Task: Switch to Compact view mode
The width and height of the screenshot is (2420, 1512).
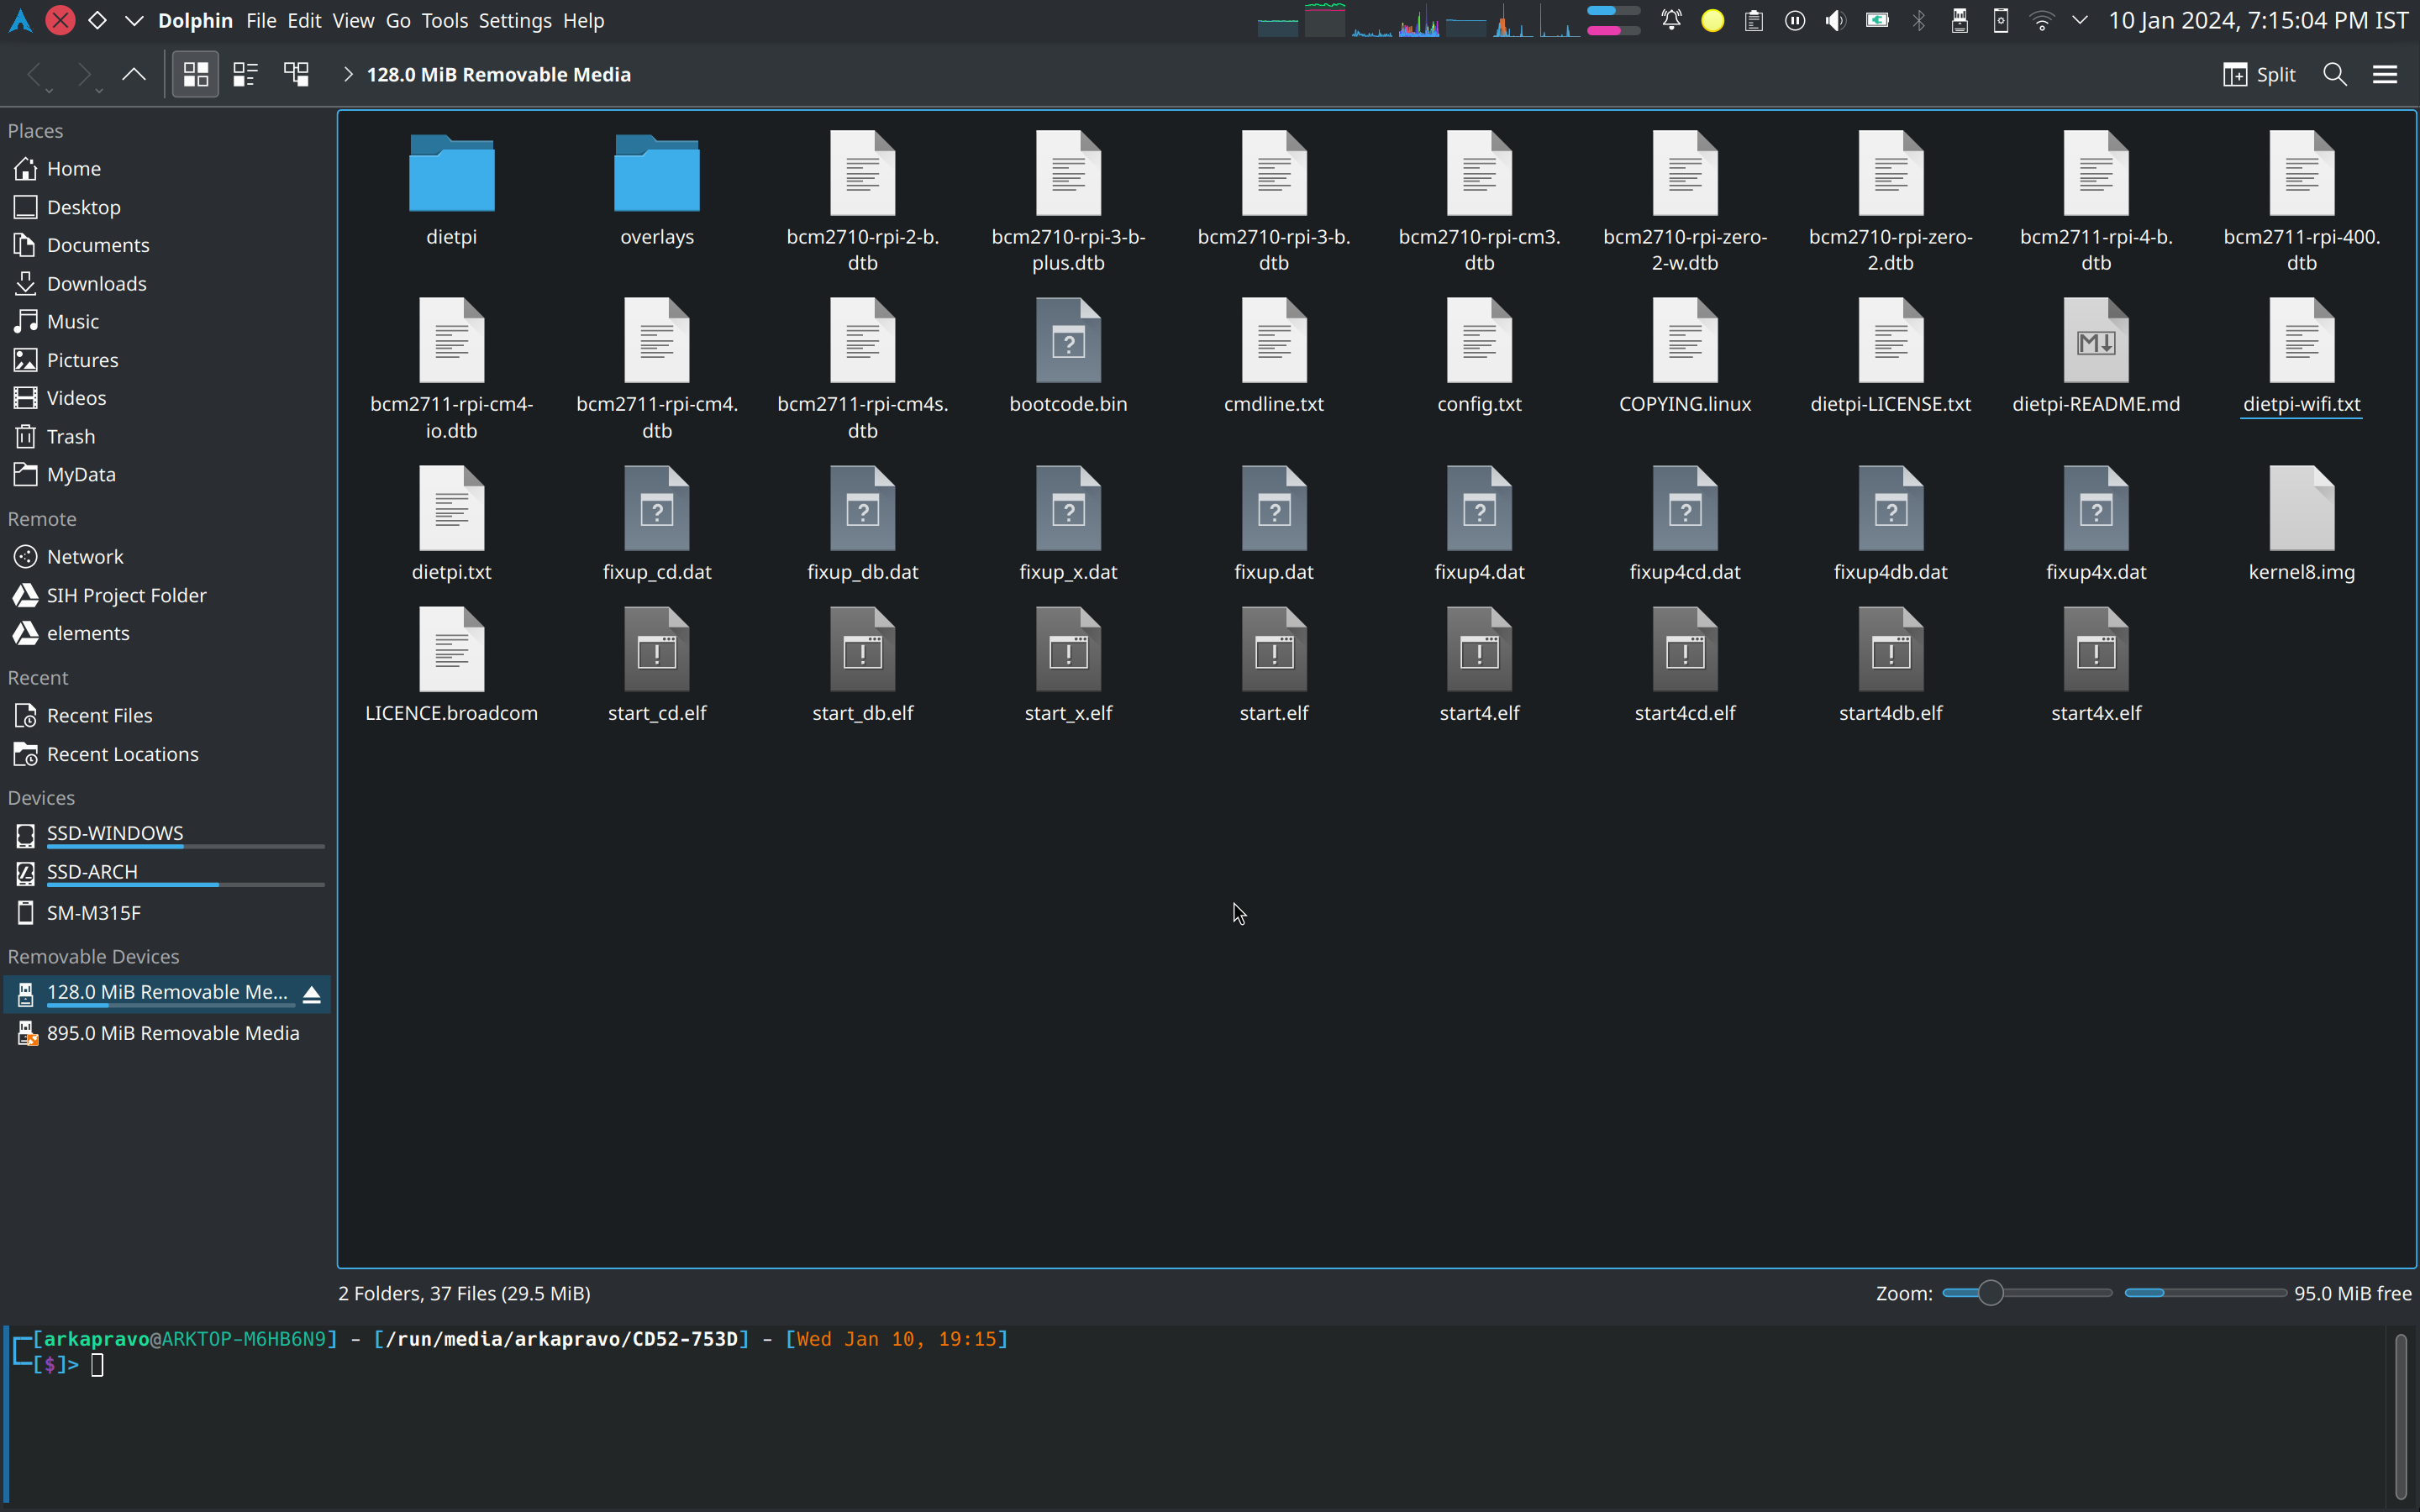Action: pos(245,75)
